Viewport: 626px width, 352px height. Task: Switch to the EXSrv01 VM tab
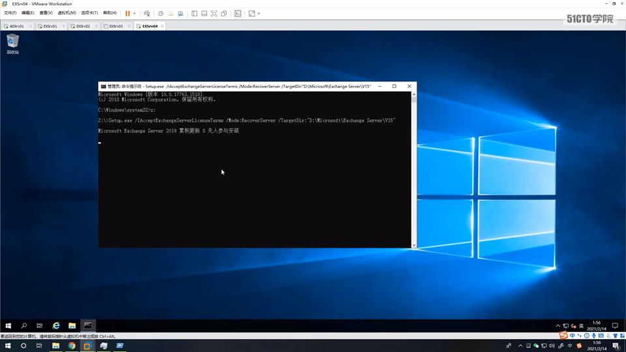click(x=50, y=26)
